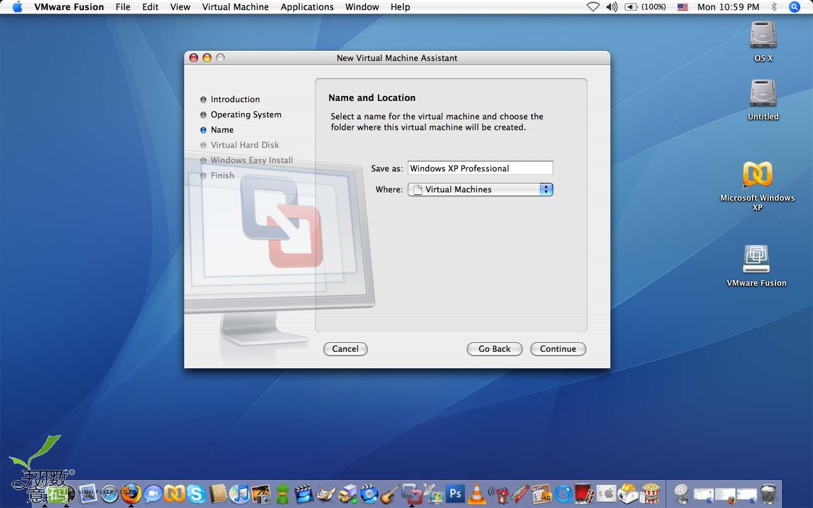Open Firefox from the Dock
Screen dimensions: 813x508
pos(131,493)
